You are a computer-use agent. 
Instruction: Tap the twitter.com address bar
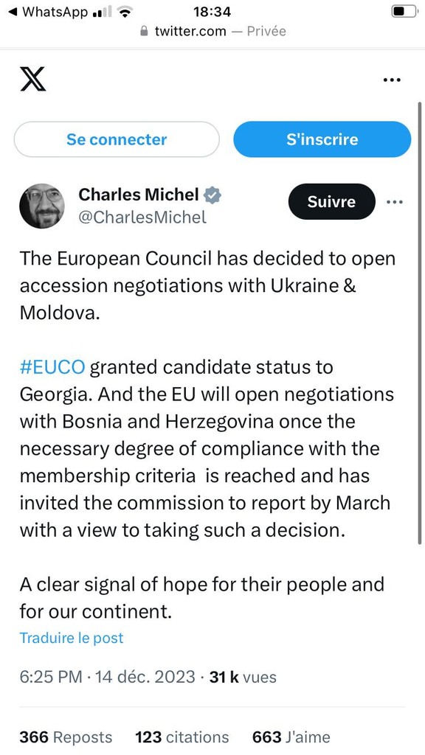tap(212, 31)
